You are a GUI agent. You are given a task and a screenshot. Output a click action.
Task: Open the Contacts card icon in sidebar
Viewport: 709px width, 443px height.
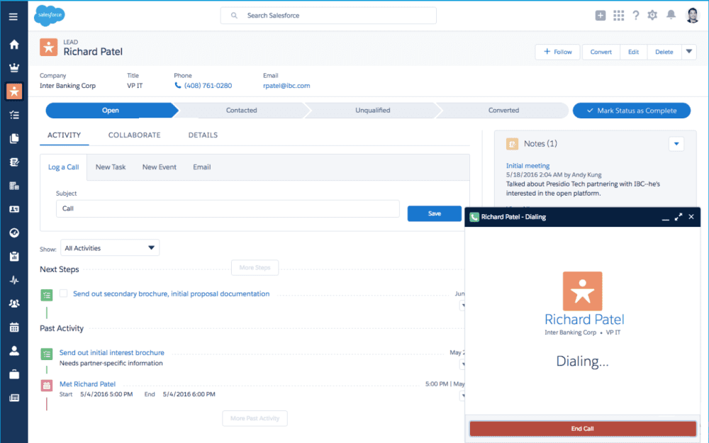tap(13, 208)
